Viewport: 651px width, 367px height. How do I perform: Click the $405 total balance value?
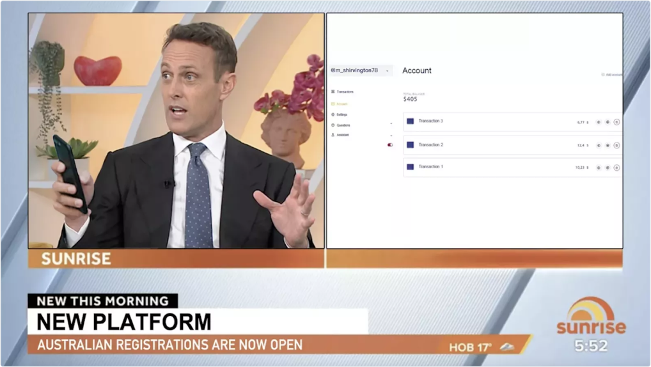click(x=410, y=99)
